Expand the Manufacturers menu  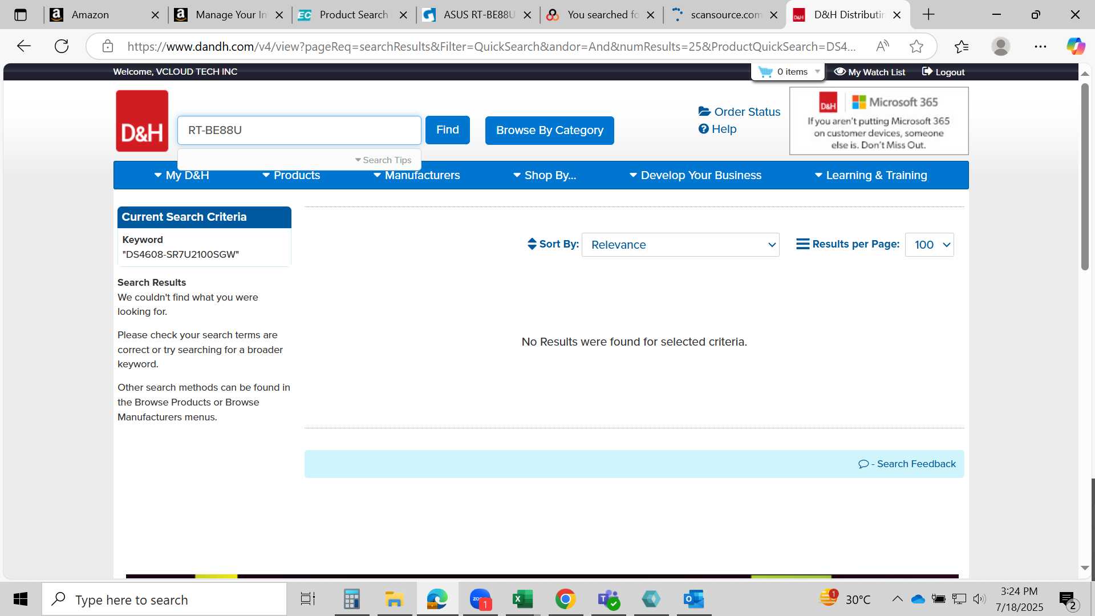(x=416, y=175)
